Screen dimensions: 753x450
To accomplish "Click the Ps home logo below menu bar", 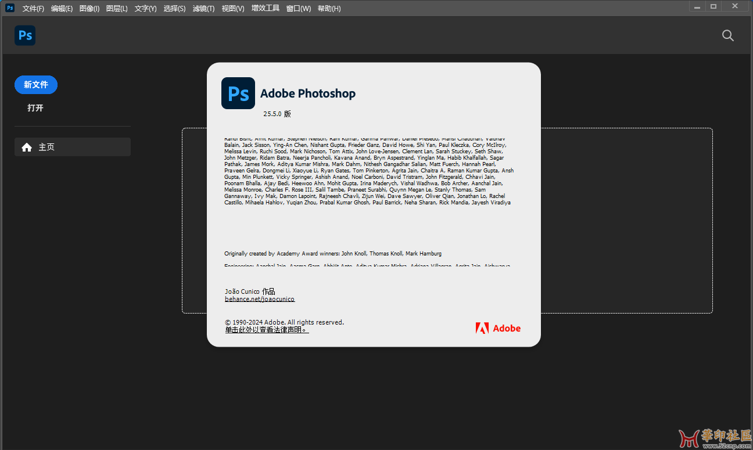I will 25,35.
